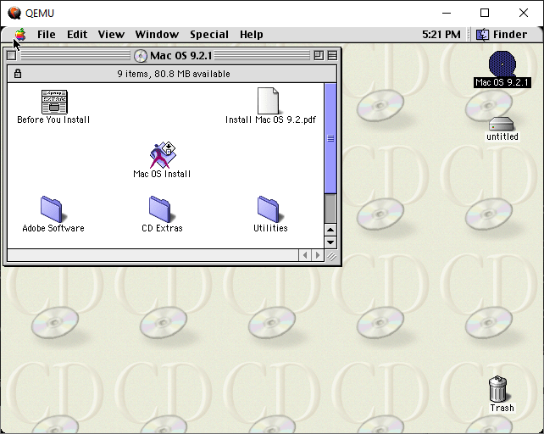Click the Trash icon on desktop

pyautogui.click(x=500, y=389)
